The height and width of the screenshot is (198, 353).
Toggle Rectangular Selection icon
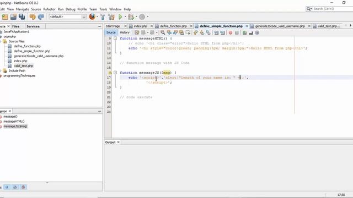click(x=188, y=33)
